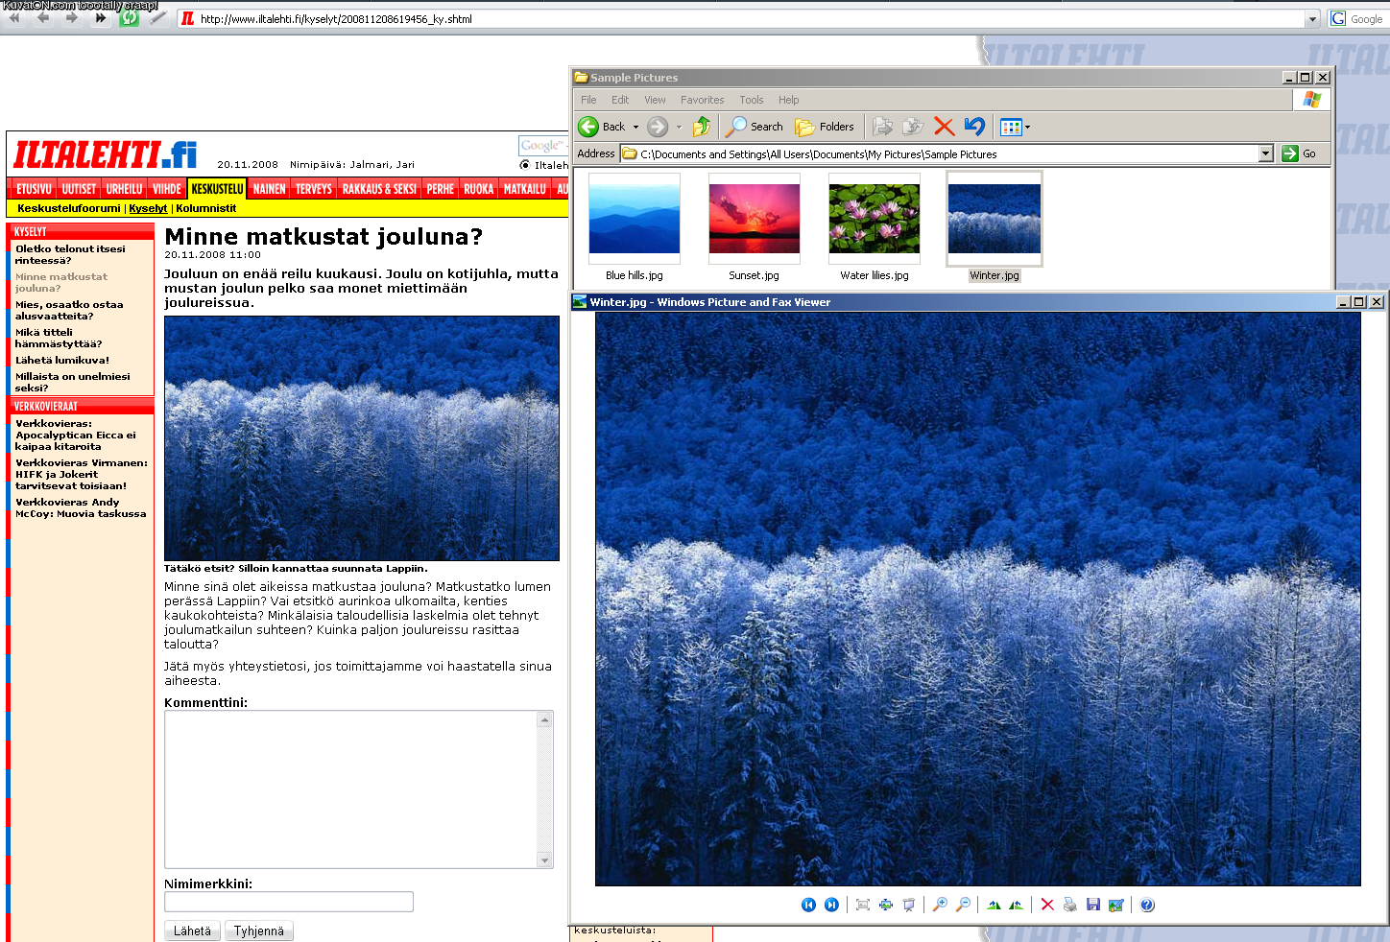Viewport: 1390px width, 942px height.
Task: Open the TERVEYS tab on Iltalehti
Action: pyautogui.click(x=314, y=189)
